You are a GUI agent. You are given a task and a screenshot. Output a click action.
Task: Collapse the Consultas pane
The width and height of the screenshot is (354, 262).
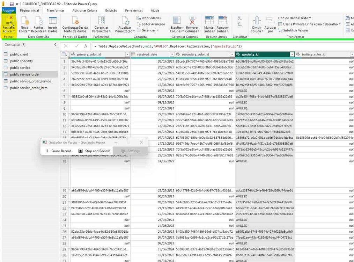pyautogui.click(x=55, y=45)
